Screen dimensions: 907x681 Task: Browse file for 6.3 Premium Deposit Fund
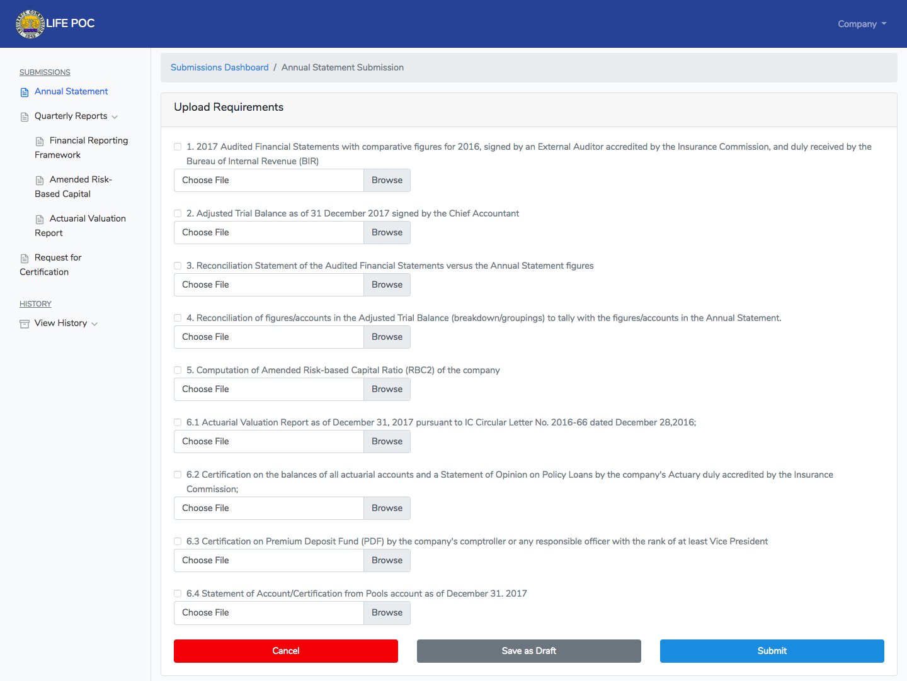coord(387,560)
